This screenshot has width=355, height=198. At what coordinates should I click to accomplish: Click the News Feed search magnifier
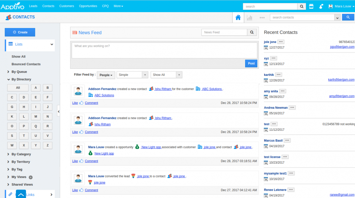[x=252, y=32]
